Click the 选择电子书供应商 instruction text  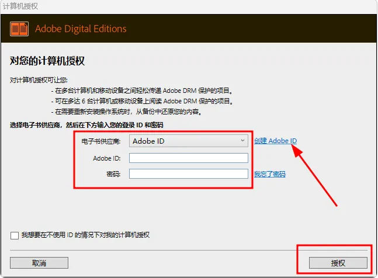(x=86, y=125)
